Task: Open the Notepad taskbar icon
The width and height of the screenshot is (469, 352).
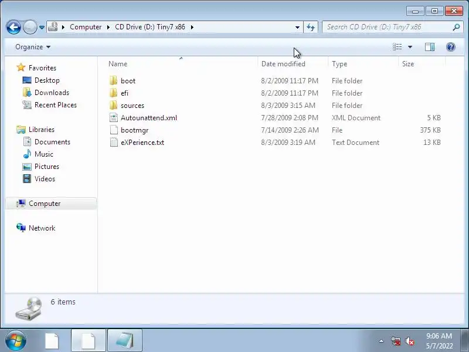Action: click(125, 341)
